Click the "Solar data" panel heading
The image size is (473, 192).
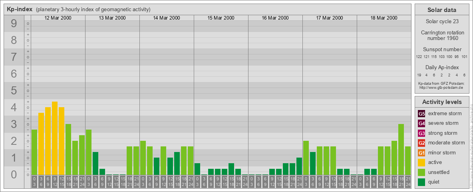tap(442, 10)
